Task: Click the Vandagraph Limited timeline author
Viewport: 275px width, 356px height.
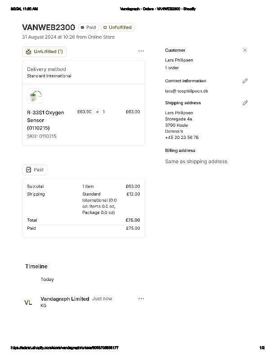Action: [x=65, y=299]
